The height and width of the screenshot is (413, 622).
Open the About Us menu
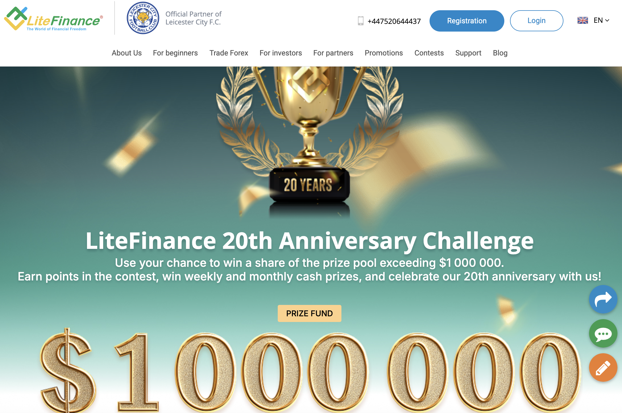coord(127,53)
